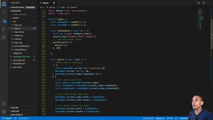The image size is (213, 120).
Task: Open the Source Control view icon
Action: [4, 20]
